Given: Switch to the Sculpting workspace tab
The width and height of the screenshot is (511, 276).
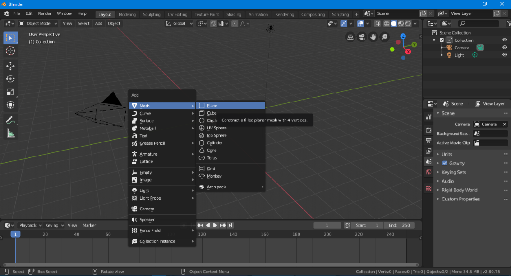Looking at the screenshot, I should pos(152,14).
